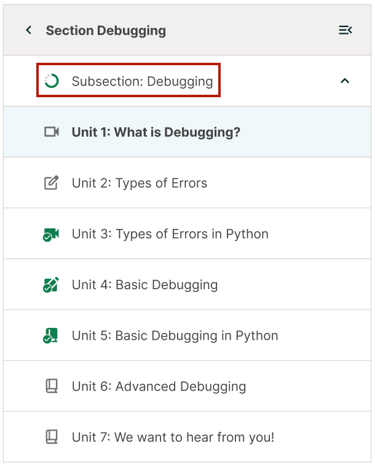Open Unit 2: Types of Errors

coord(139,183)
